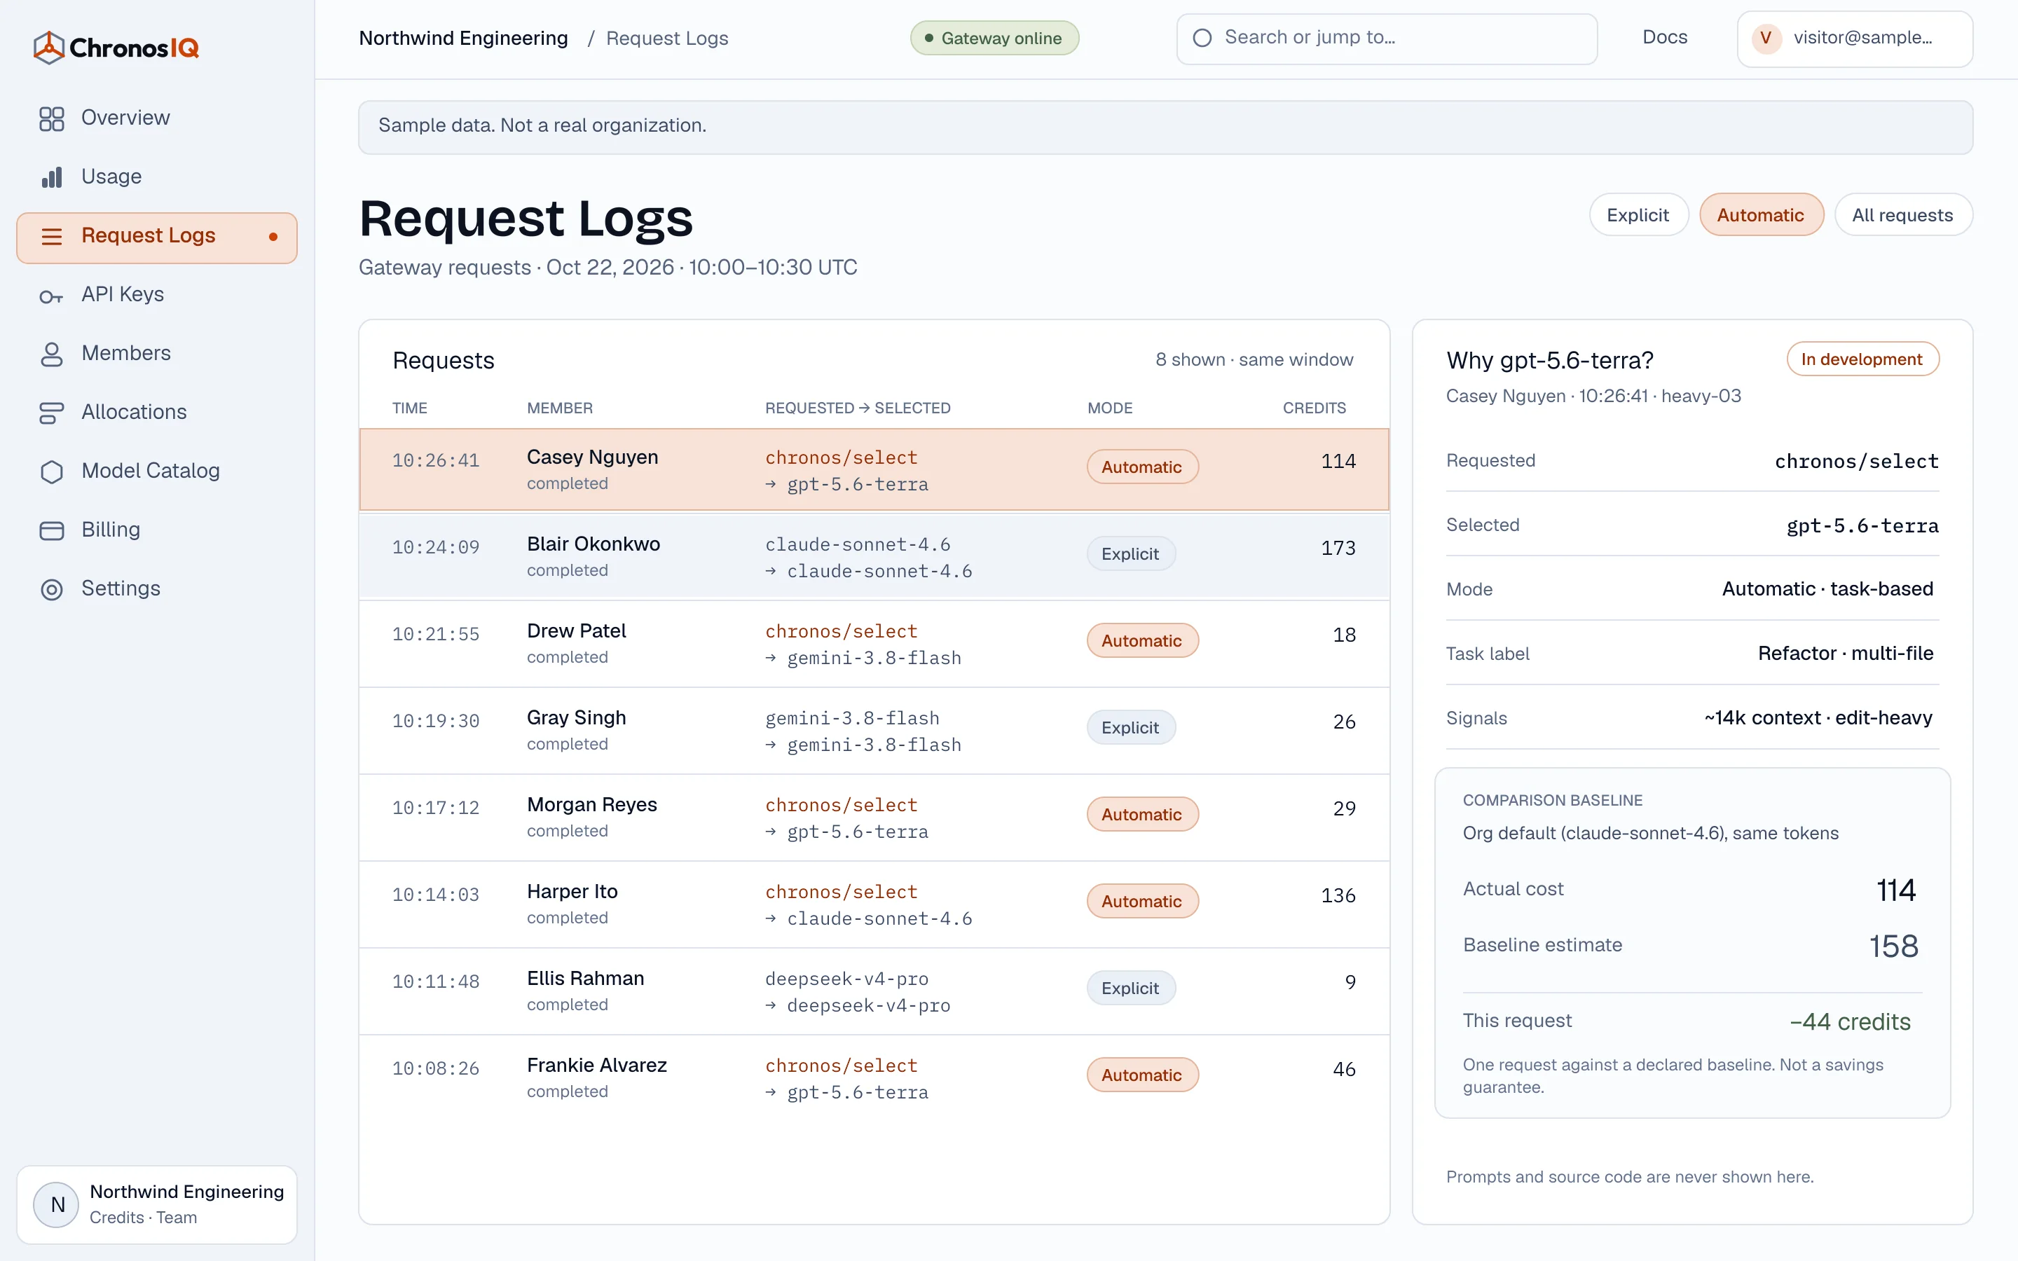
Task: Click the Allocations sidebar icon
Action: [52, 413]
